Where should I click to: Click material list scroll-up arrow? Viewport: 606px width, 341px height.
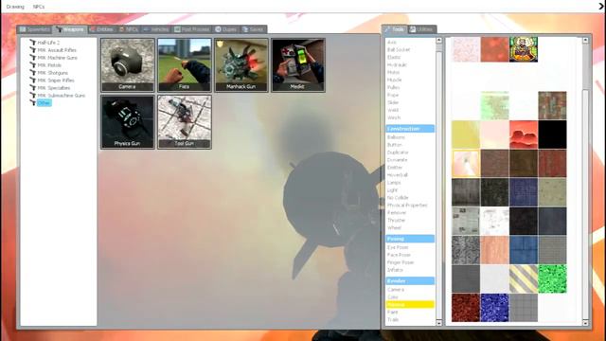[585, 40]
